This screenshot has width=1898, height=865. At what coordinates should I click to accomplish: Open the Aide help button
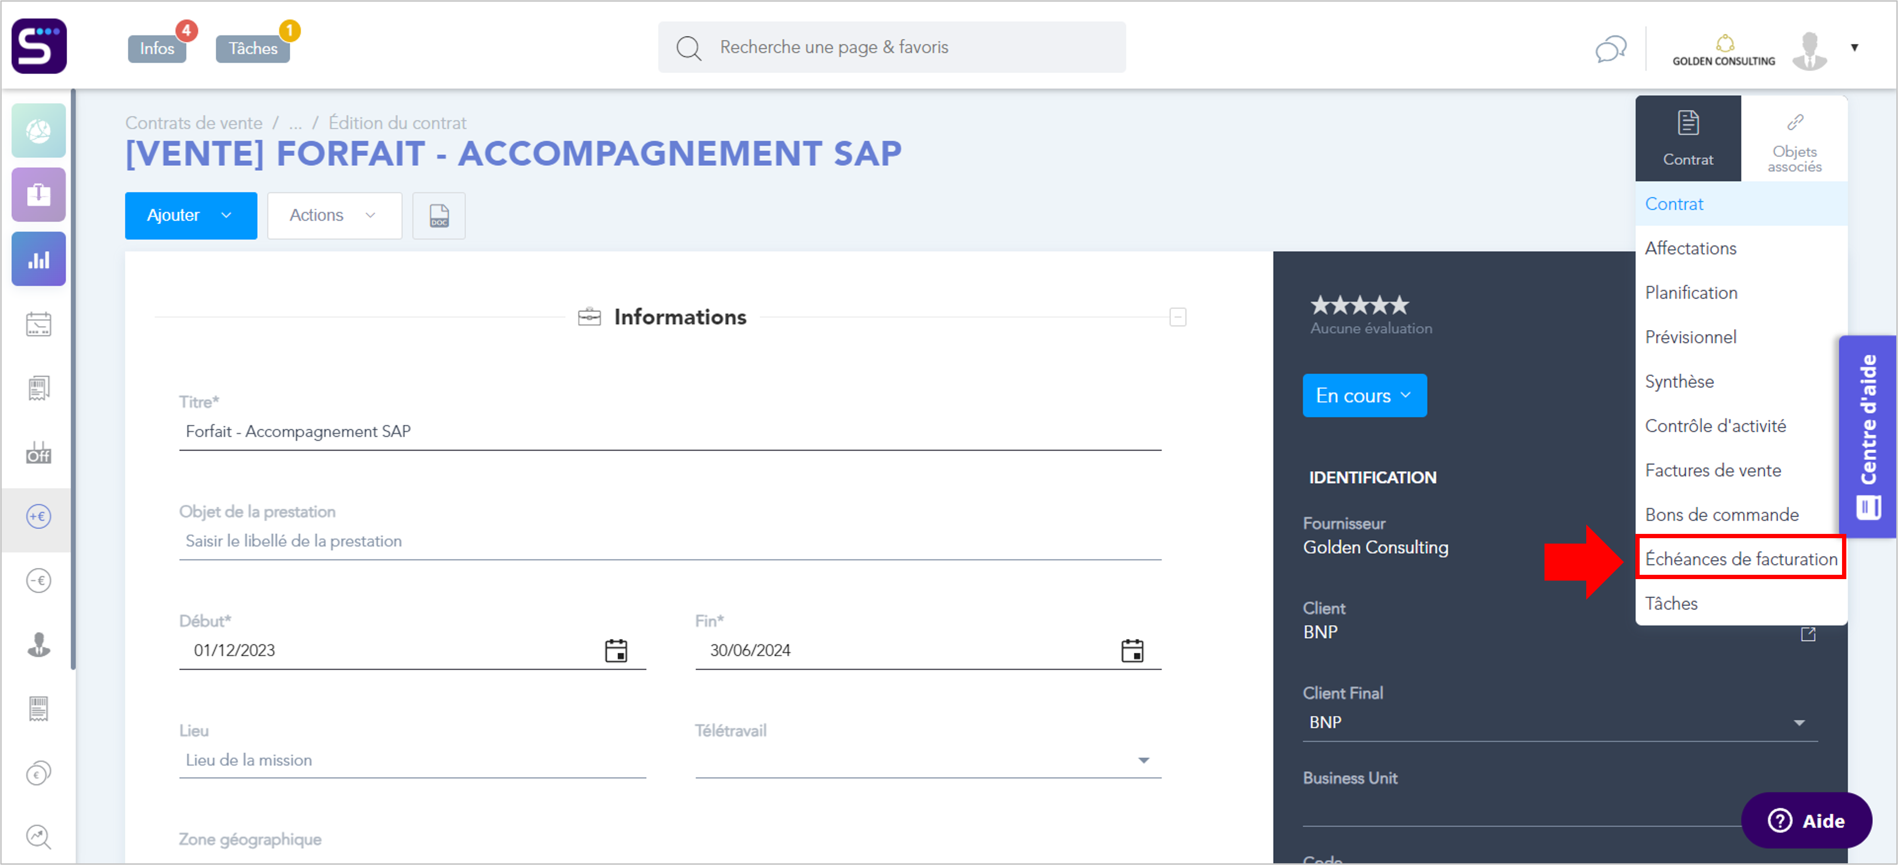(x=1807, y=821)
